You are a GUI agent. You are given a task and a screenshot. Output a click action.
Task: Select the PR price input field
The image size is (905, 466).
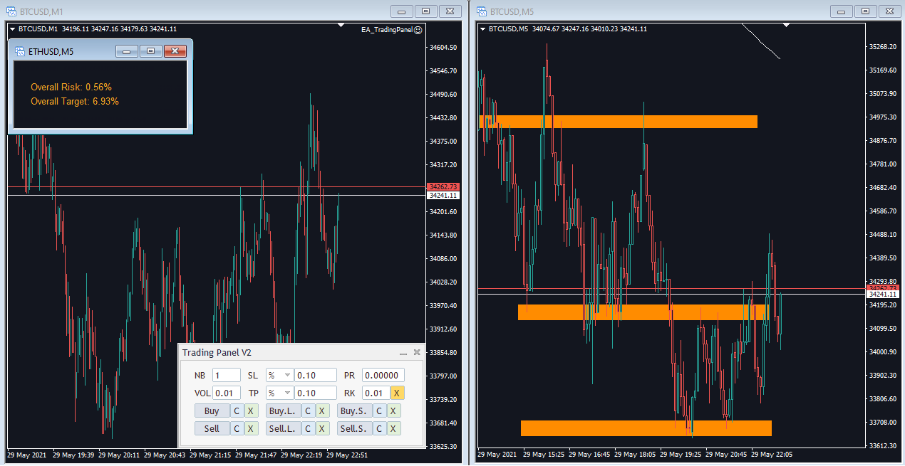(382, 375)
